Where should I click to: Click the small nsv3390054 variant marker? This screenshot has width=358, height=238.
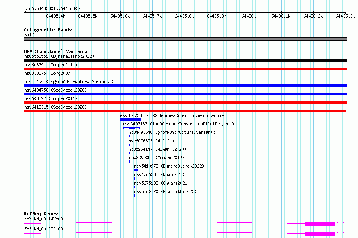(130, 162)
